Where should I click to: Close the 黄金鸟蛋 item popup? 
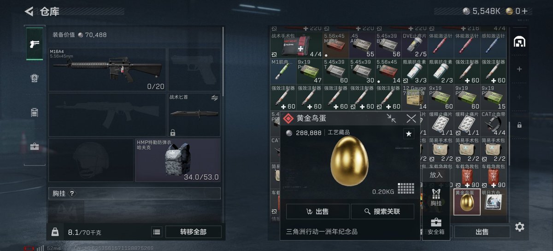(x=411, y=119)
